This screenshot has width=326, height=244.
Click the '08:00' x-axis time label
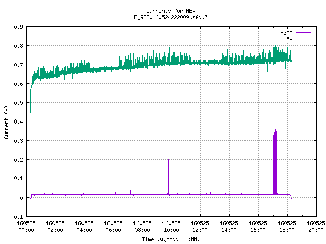142,230
